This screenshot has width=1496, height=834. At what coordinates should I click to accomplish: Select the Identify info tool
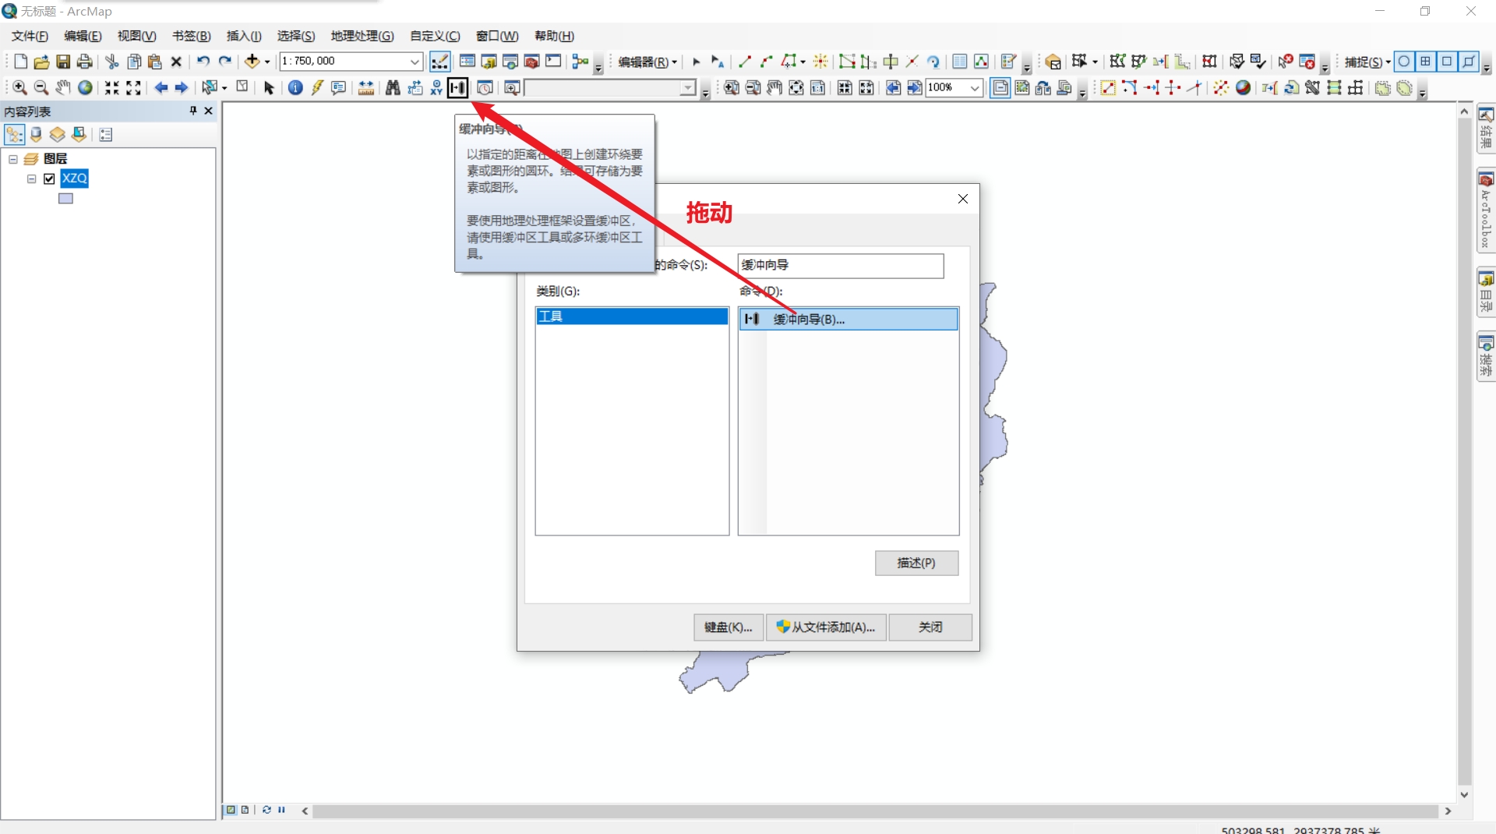295,88
